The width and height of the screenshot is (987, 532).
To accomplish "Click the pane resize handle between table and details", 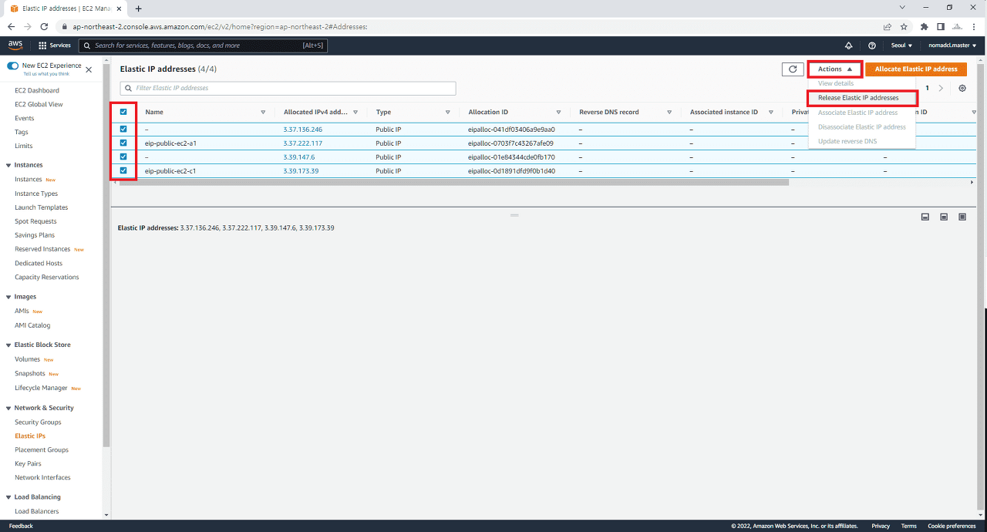I will click(514, 215).
